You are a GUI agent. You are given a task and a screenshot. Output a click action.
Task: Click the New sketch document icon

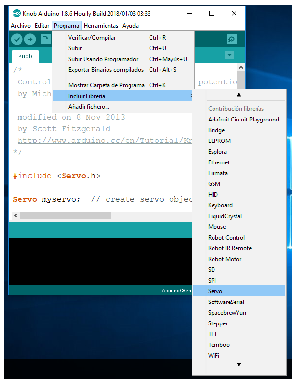click(x=45, y=40)
